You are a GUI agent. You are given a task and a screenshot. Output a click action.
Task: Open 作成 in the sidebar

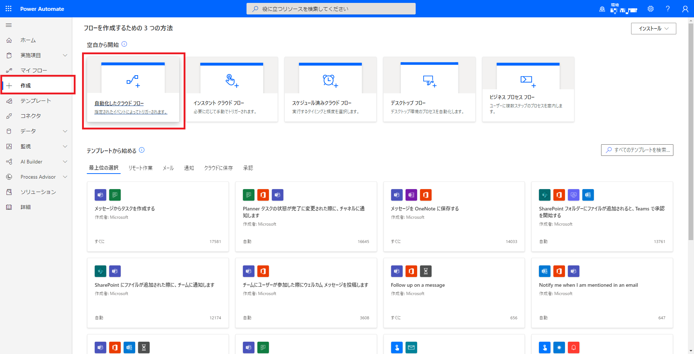pyautogui.click(x=37, y=86)
